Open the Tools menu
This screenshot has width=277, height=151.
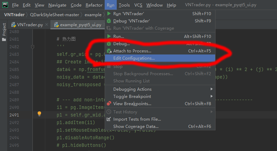pyautogui.click(x=124, y=5)
